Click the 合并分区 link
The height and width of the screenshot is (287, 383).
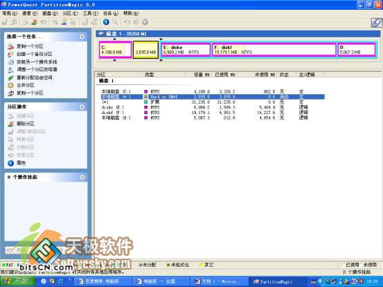coord(26,85)
